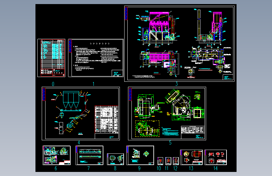Click the sheet label number 9
The image size is (272, 176).
coord(139,168)
